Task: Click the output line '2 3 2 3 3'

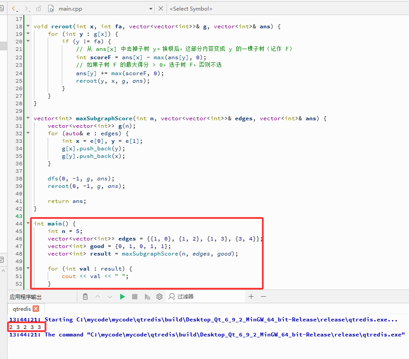Action: (25, 327)
